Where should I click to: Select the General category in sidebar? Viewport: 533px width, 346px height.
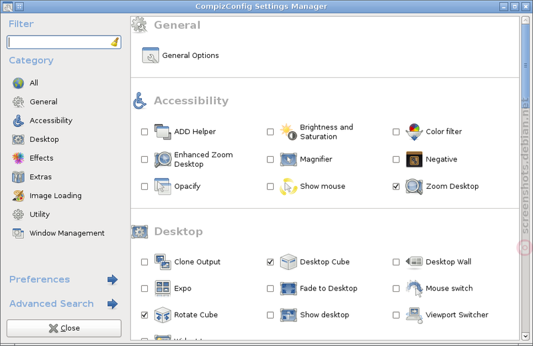tap(35, 102)
